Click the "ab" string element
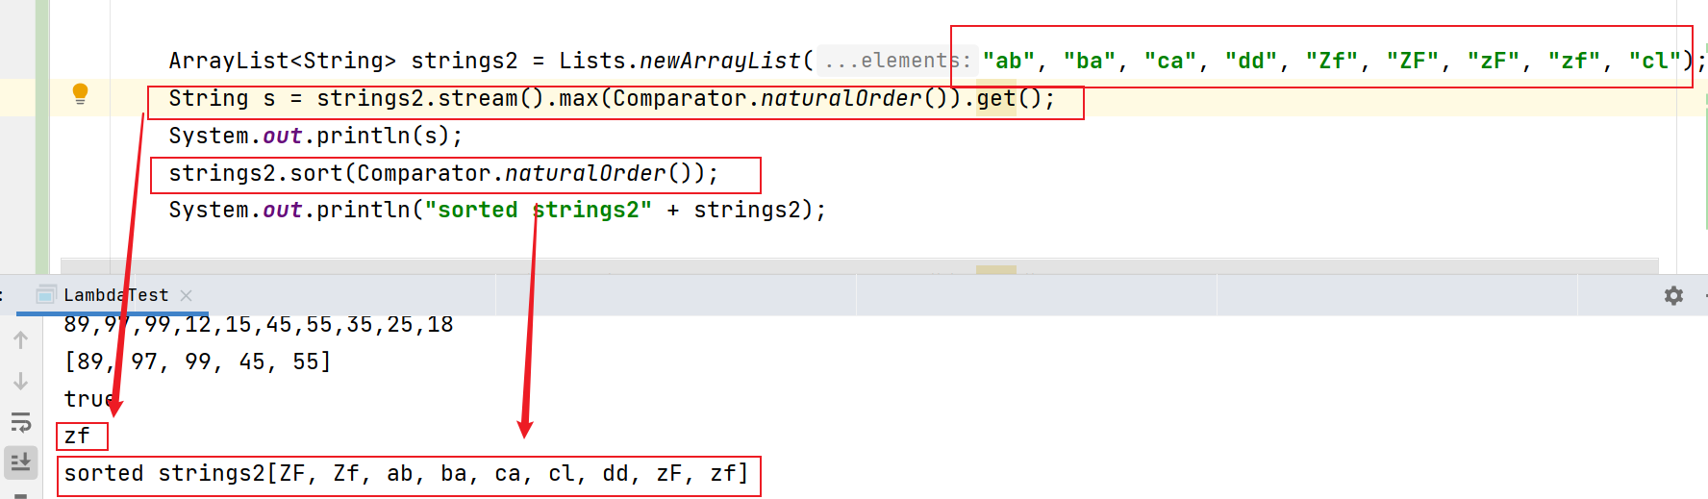 [1009, 61]
